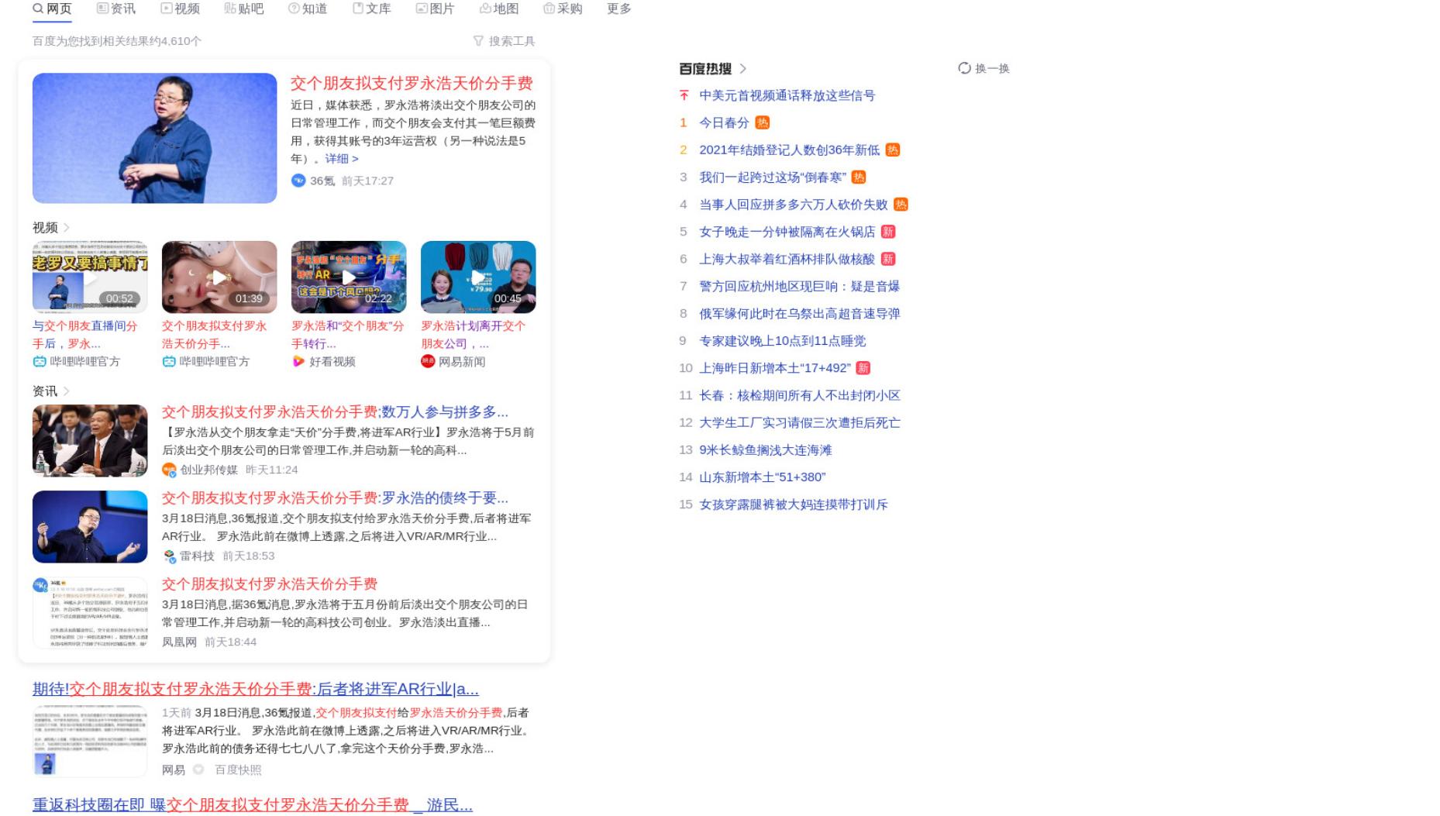Screen dimensions: 1440x816
Task: Open hot search 中美元首视频通话释放这些信号
Action: (787, 95)
